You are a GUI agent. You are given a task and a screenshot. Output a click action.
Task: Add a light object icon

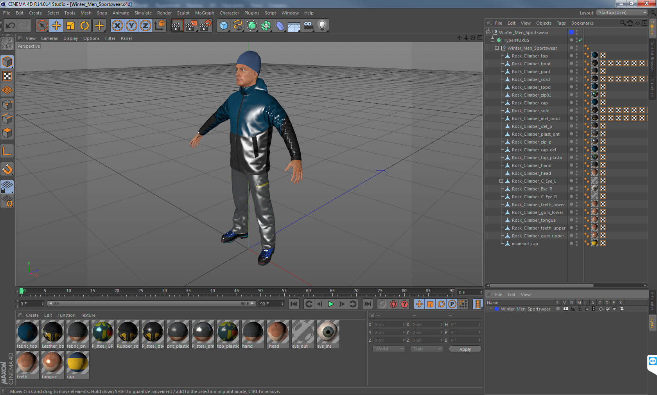click(322, 26)
